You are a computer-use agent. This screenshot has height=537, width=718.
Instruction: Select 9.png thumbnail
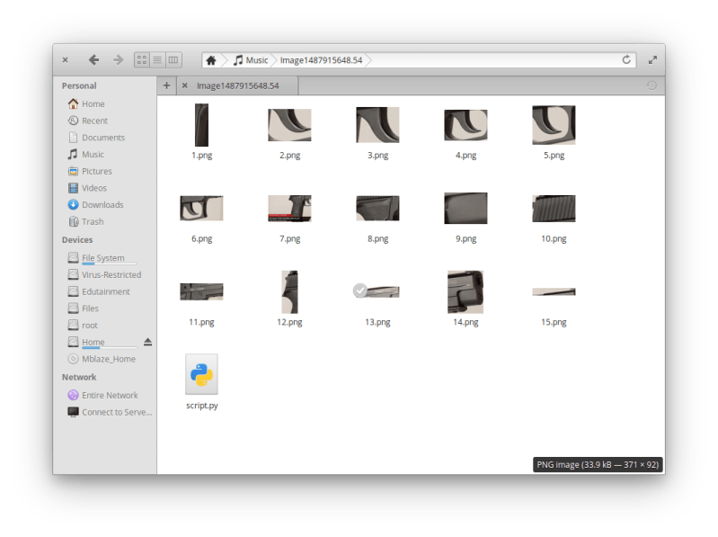pyautogui.click(x=465, y=208)
